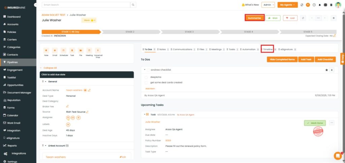Image resolution: width=345 pixels, height=163 pixels.
Task: Click the Summarize button
Action: click(254, 18)
